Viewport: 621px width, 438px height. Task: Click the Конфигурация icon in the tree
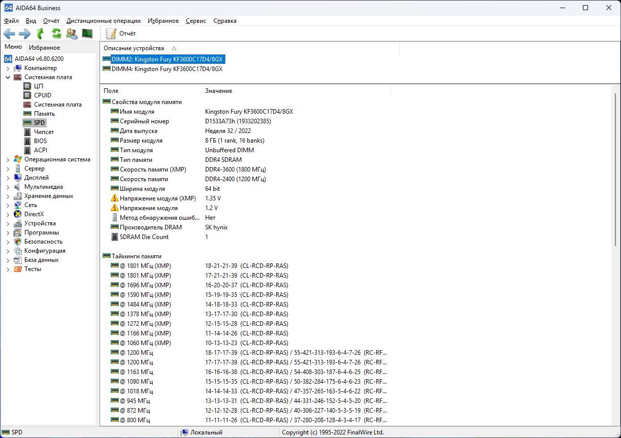pos(18,251)
